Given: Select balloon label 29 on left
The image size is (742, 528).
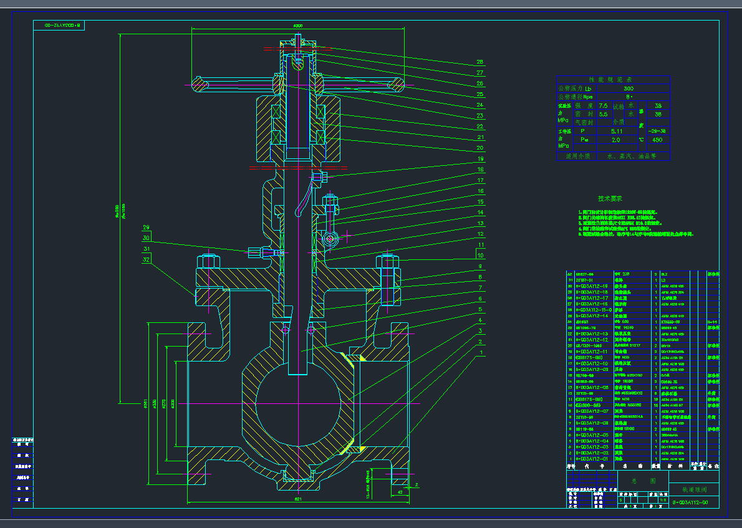Looking at the screenshot, I should point(147,228).
